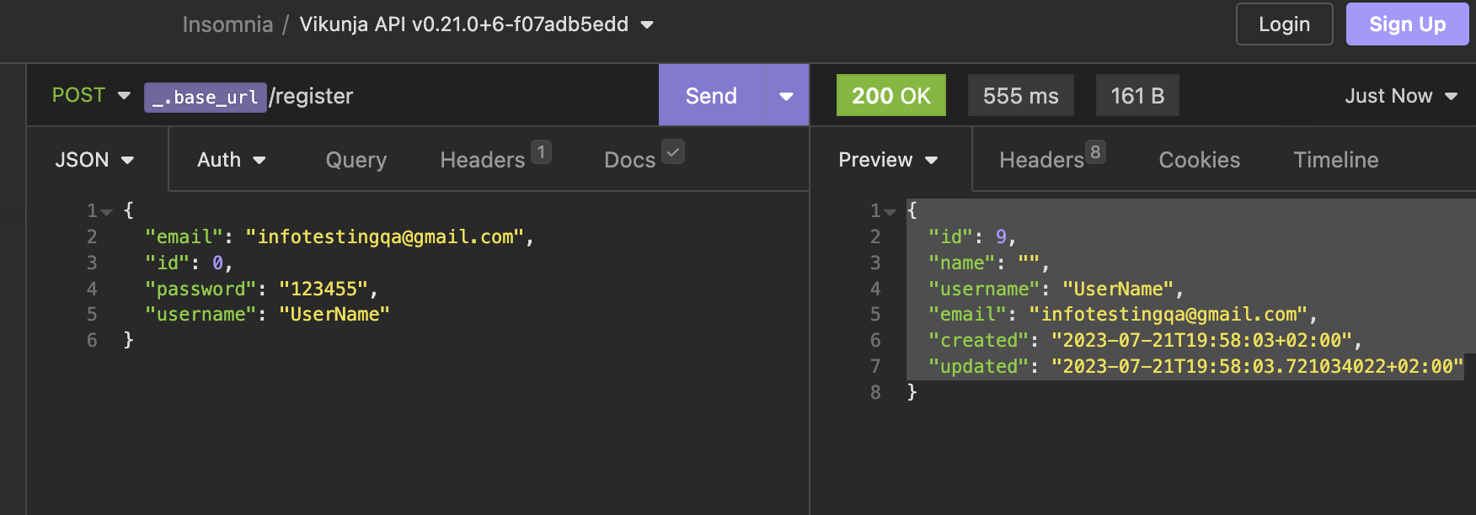Switch to the Query tab
Screen dimensions: 1476x515
pos(356,160)
